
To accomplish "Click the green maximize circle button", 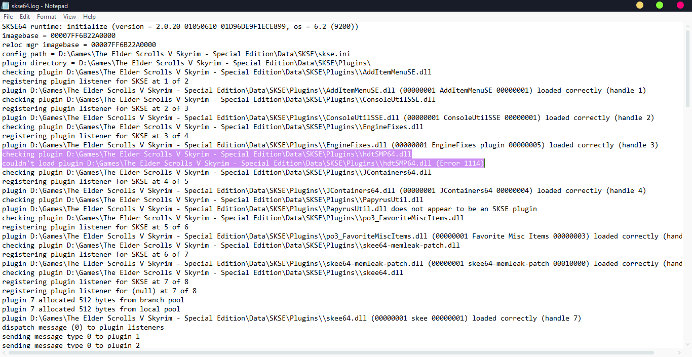I will point(660,5).
